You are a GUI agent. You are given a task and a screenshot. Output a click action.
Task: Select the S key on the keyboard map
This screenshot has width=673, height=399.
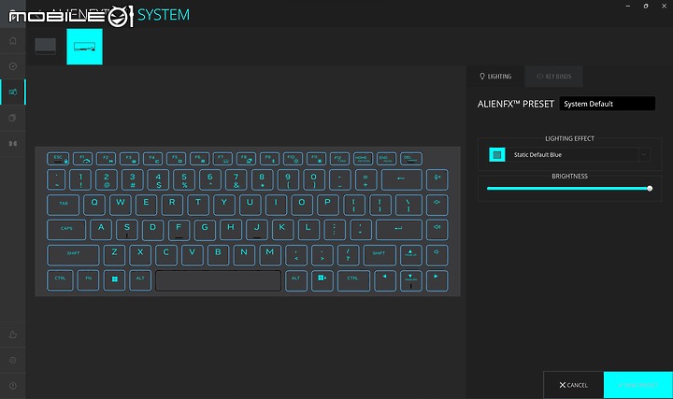coord(127,230)
